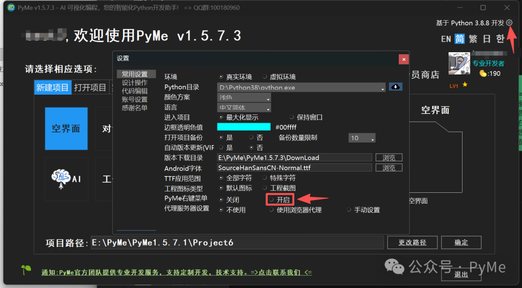Click the PyMe logo in title bar
Image resolution: width=522 pixels, height=288 pixels.
pos(11,7)
